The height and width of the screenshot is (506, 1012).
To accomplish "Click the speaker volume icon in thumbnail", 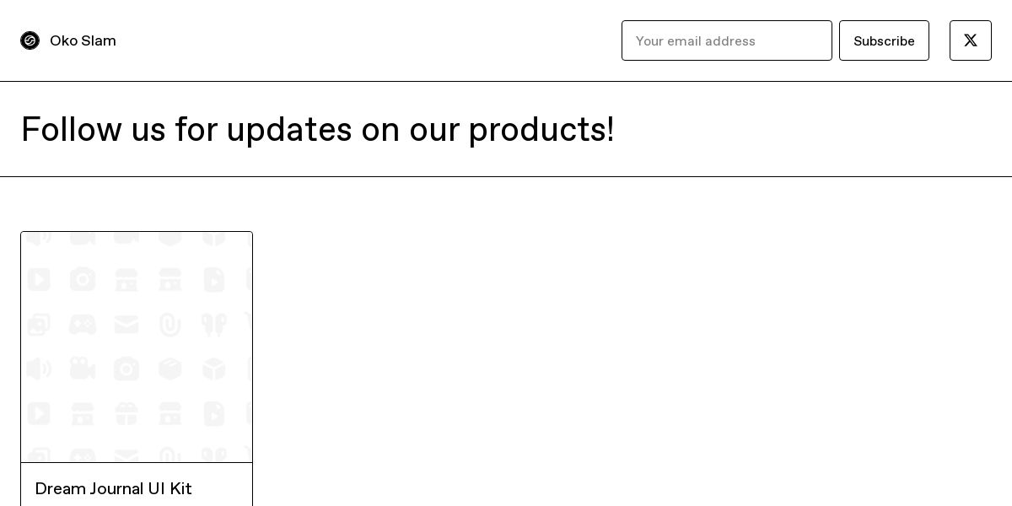I will pos(39,369).
